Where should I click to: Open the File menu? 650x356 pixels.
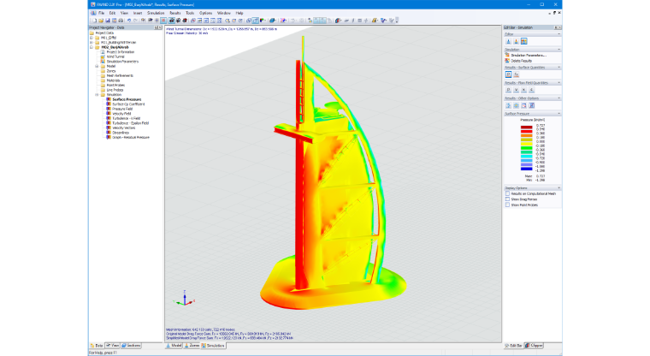click(x=101, y=14)
